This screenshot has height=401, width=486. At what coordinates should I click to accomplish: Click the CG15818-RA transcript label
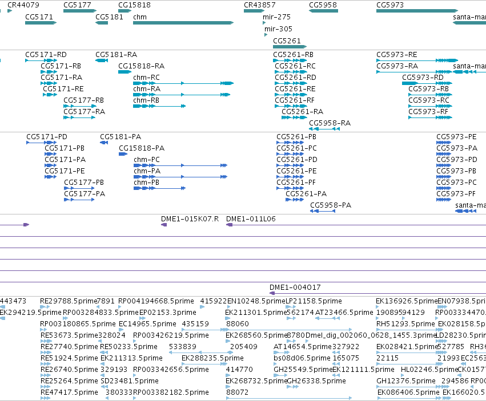(x=141, y=66)
